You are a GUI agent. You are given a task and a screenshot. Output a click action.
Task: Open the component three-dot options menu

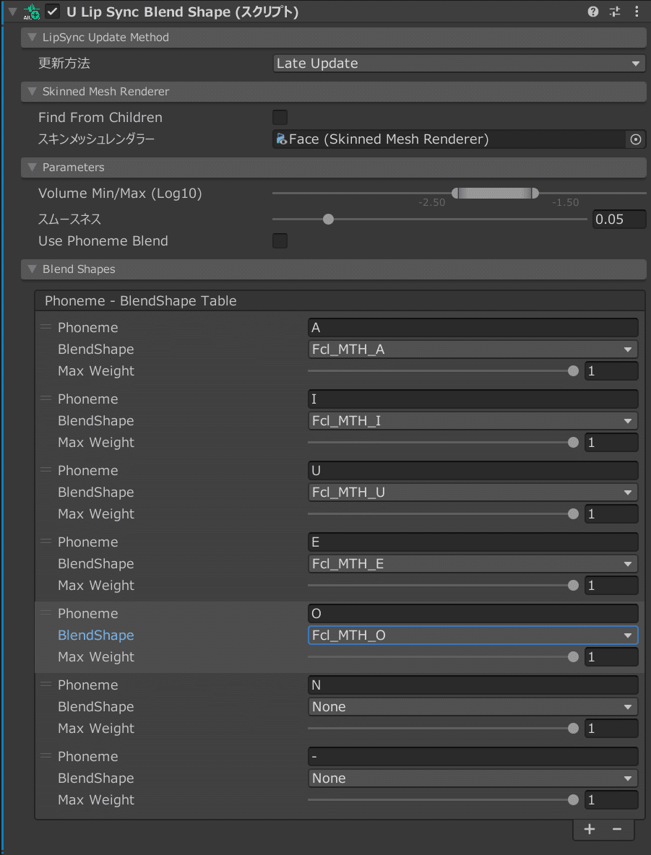(x=637, y=12)
